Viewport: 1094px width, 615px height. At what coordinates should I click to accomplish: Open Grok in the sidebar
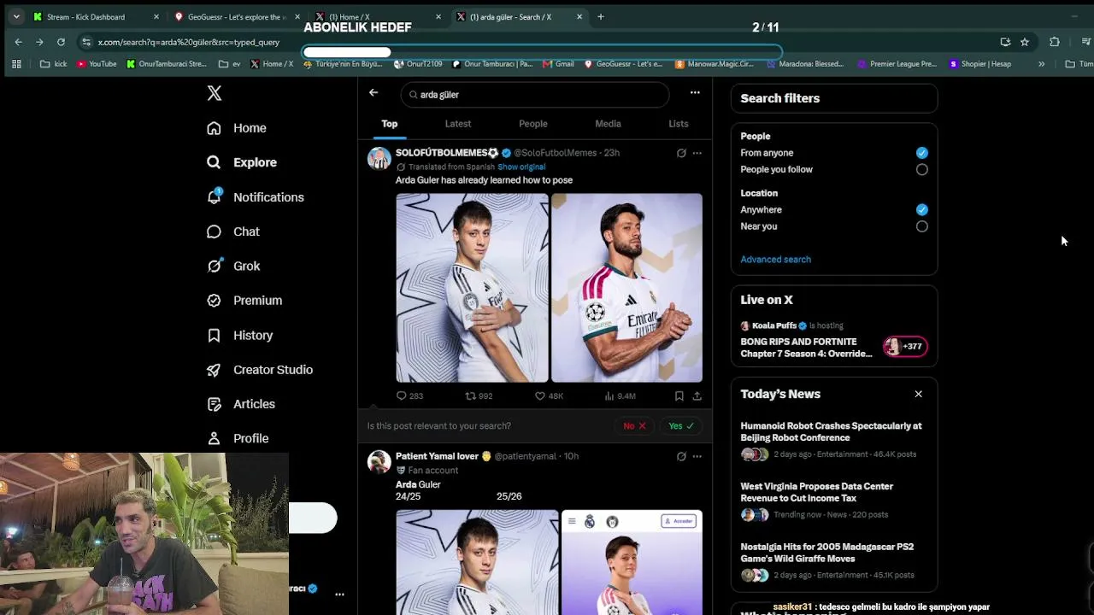point(233,266)
